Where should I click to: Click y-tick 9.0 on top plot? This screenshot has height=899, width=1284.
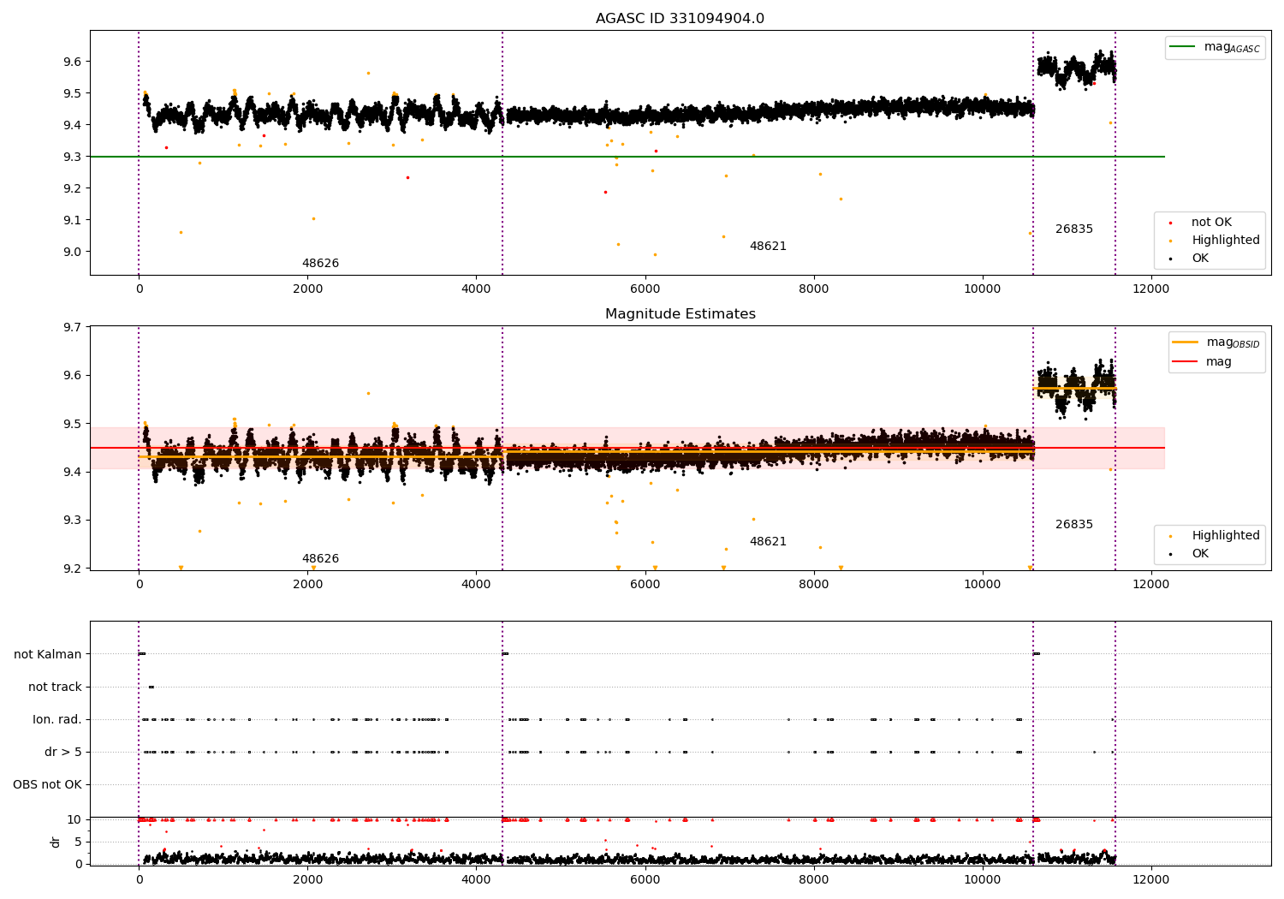tap(73, 252)
